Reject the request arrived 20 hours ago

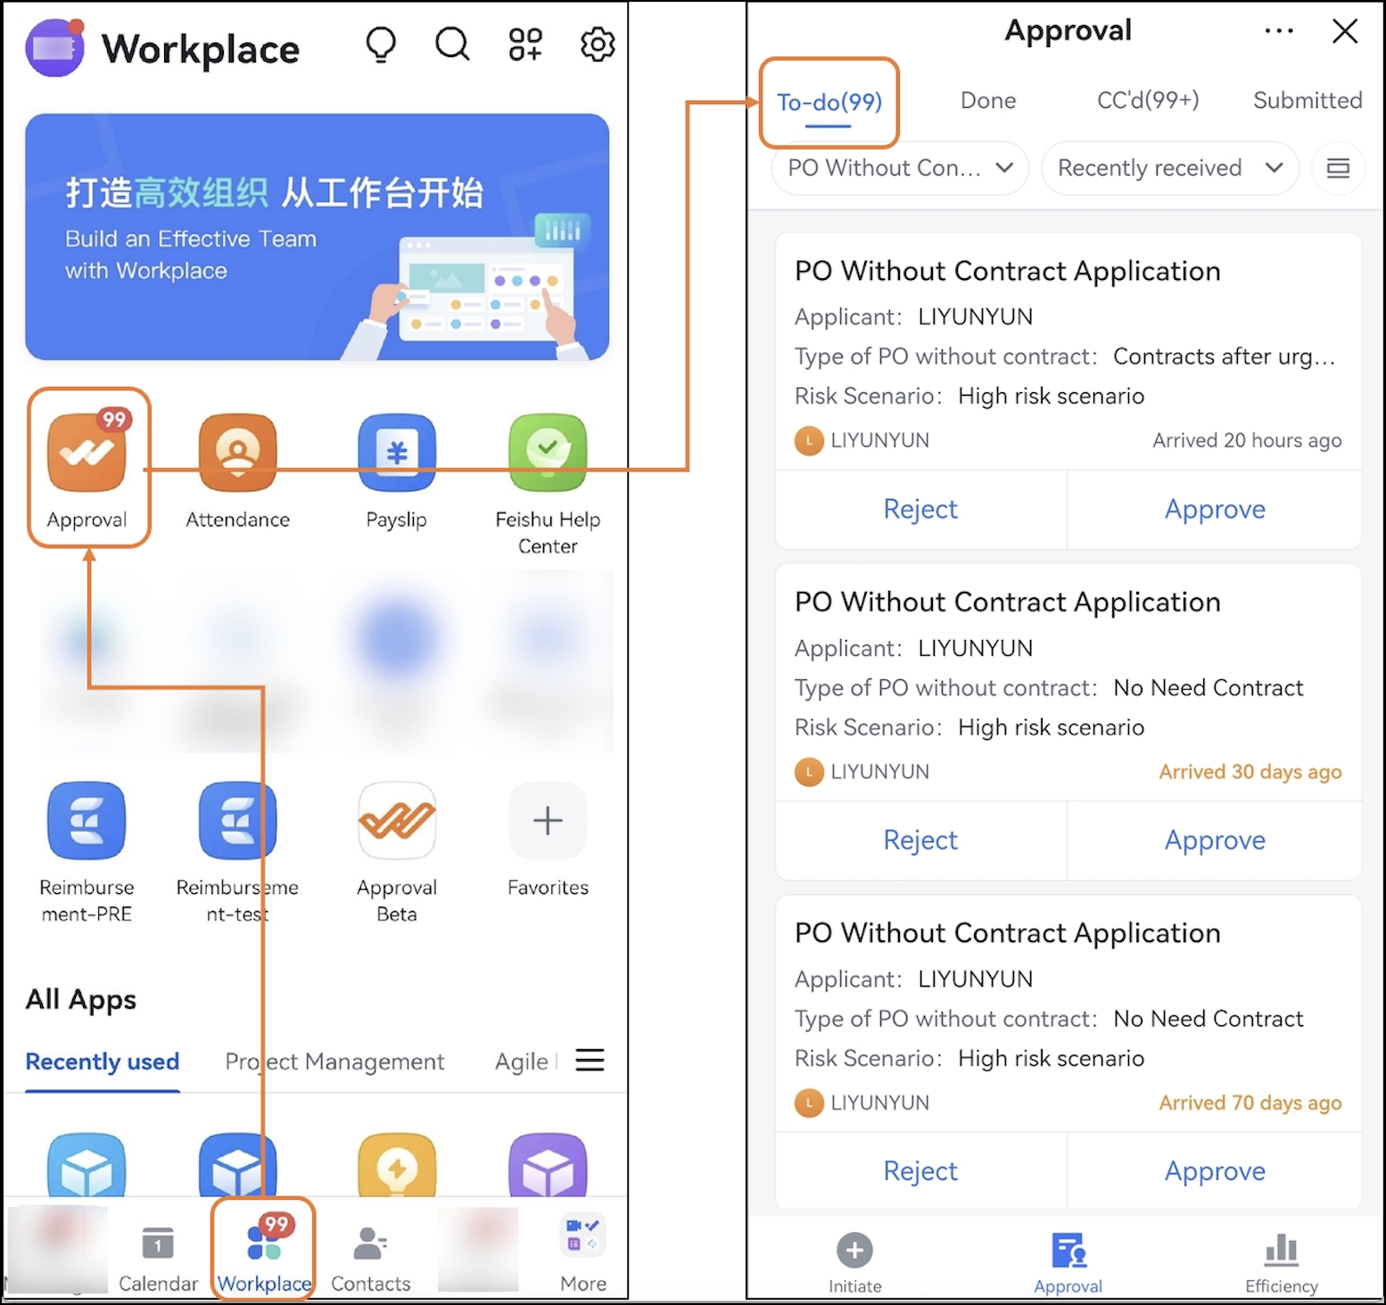point(920,509)
